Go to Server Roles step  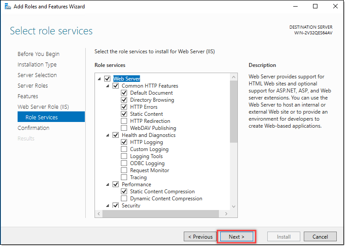tap(33, 85)
